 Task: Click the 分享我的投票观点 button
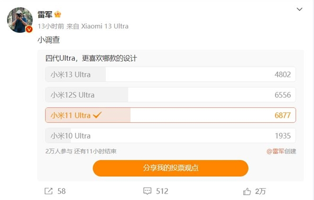170,168
